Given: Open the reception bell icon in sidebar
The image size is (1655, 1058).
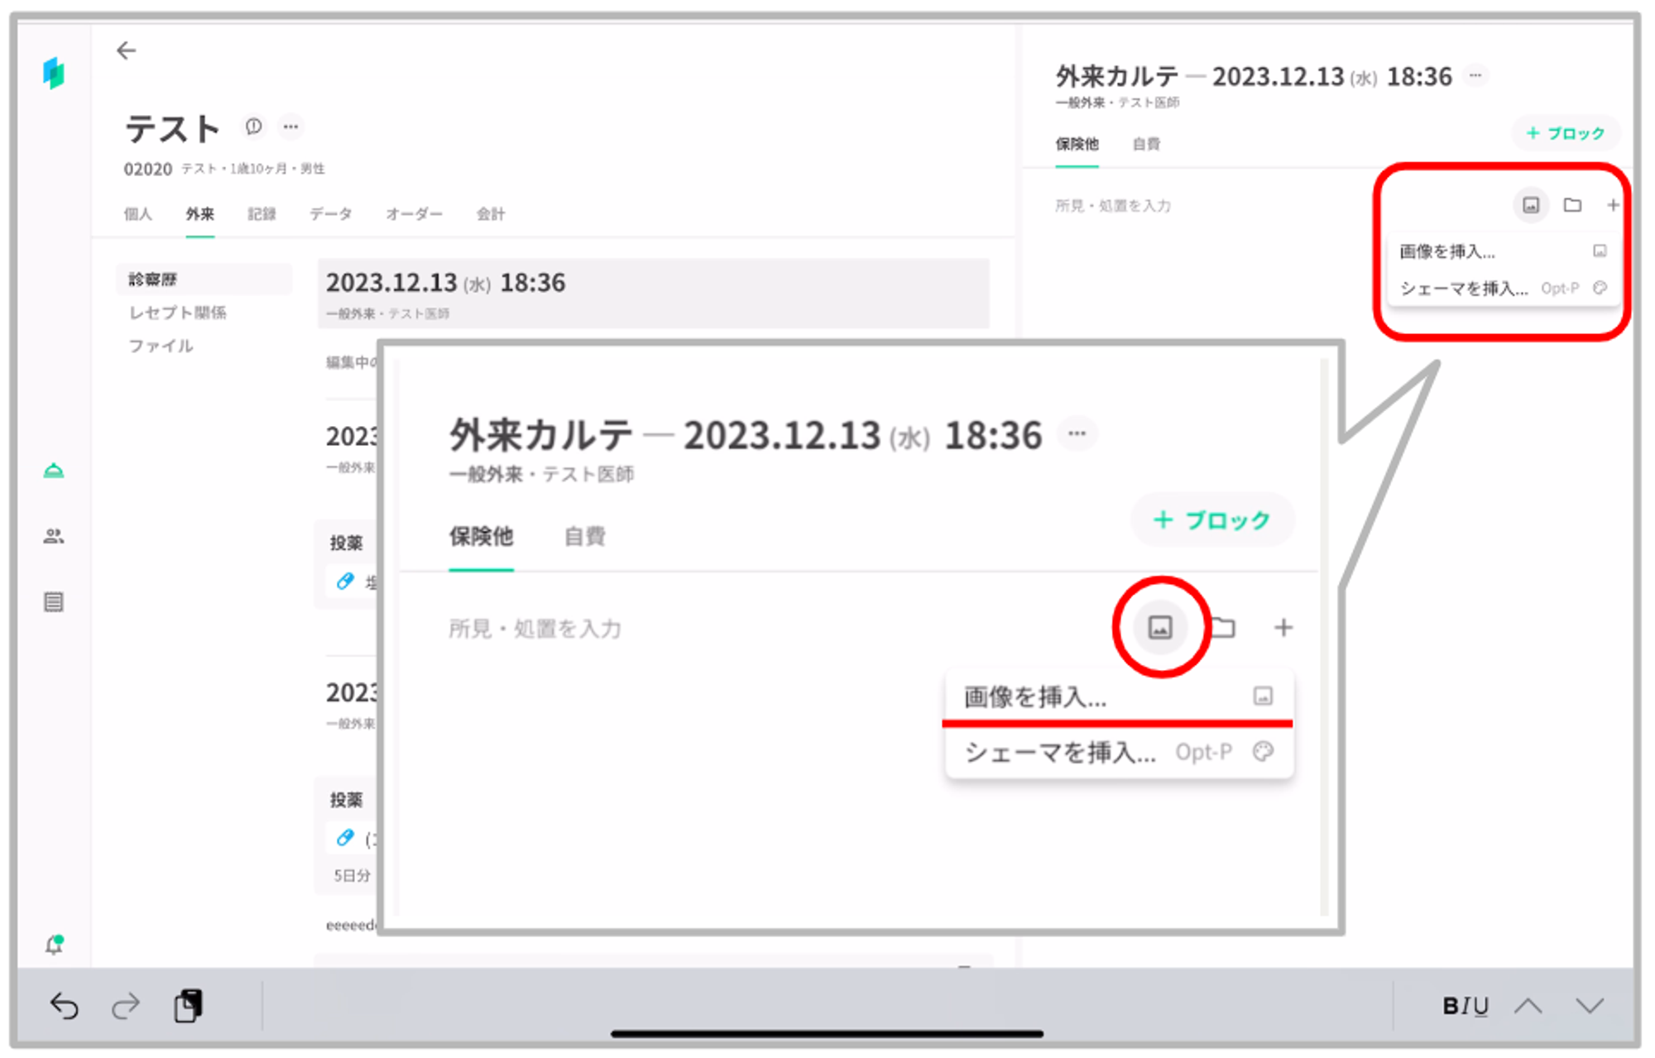Looking at the screenshot, I should [x=54, y=471].
